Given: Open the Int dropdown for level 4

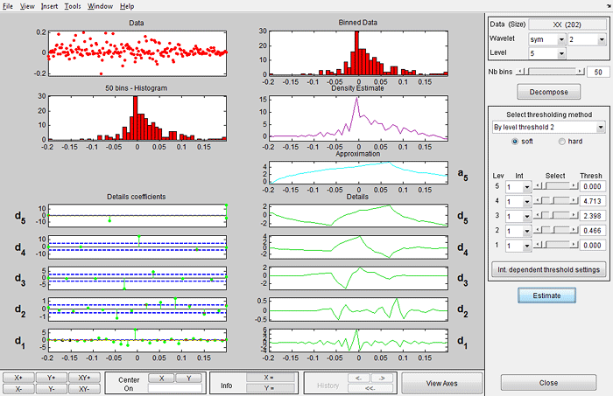Looking at the screenshot, I should (x=516, y=199).
